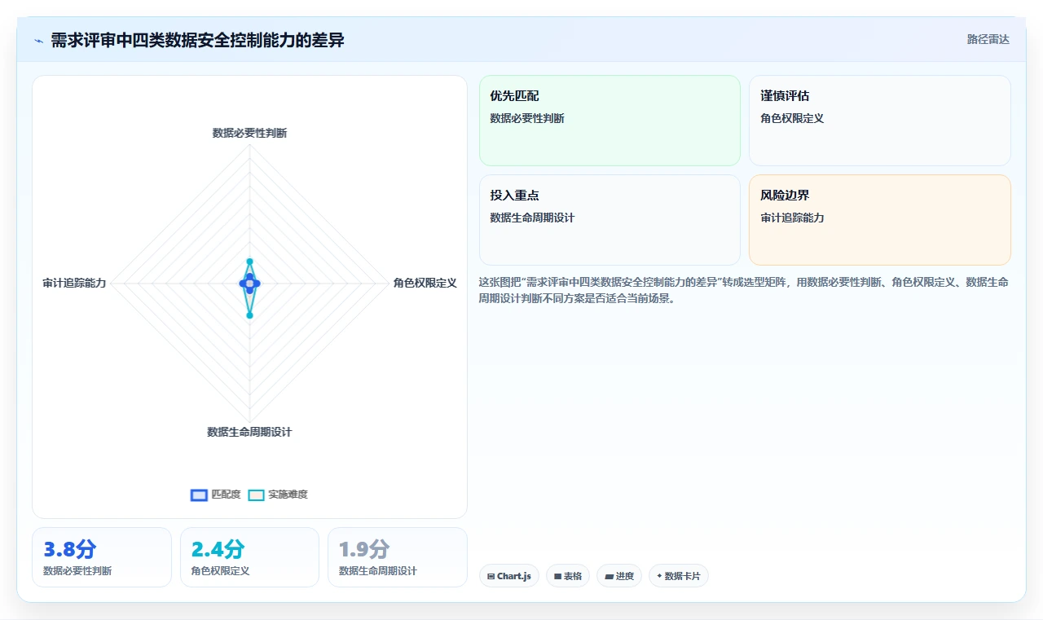Viewport: 1043px width, 620px height.
Task: Open the 谨慎评估 card
Action: 880,121
